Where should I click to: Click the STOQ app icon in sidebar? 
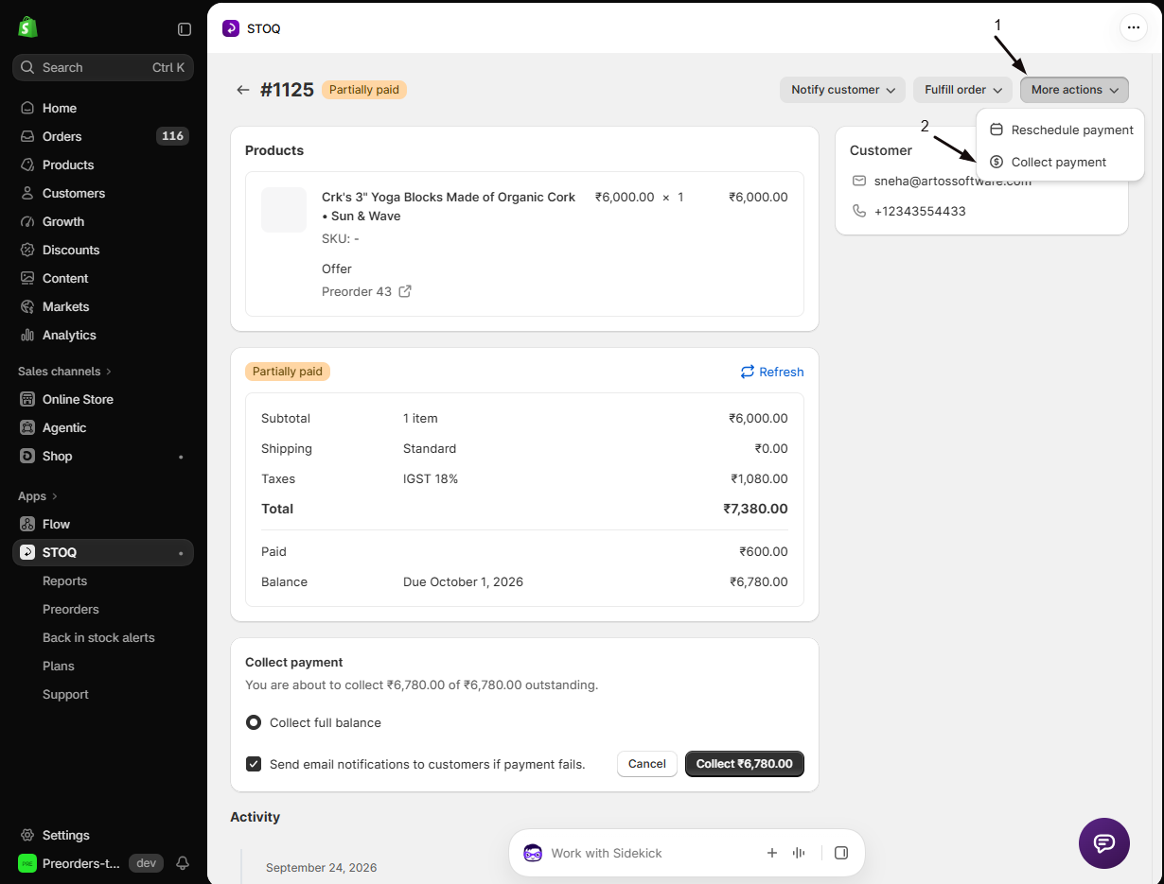[x=27, y=552]
